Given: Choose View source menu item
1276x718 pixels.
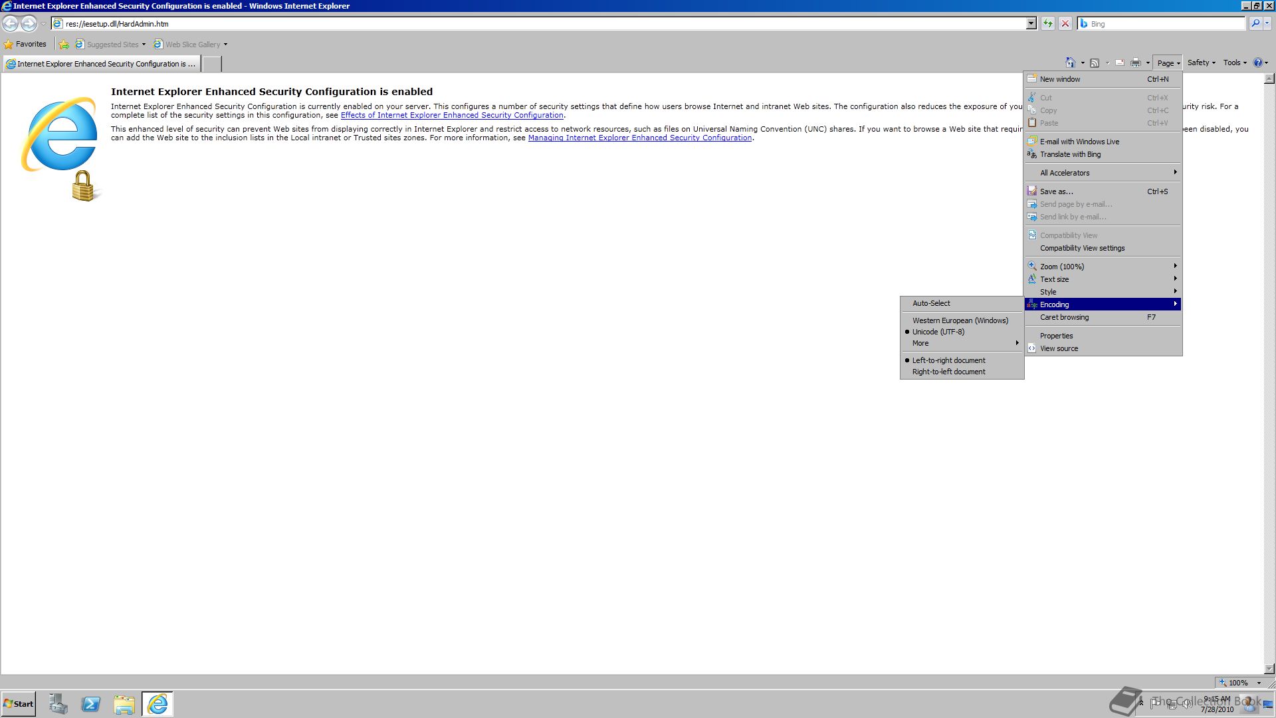Looking at the screenshot, I should (x=1103, y=348).
